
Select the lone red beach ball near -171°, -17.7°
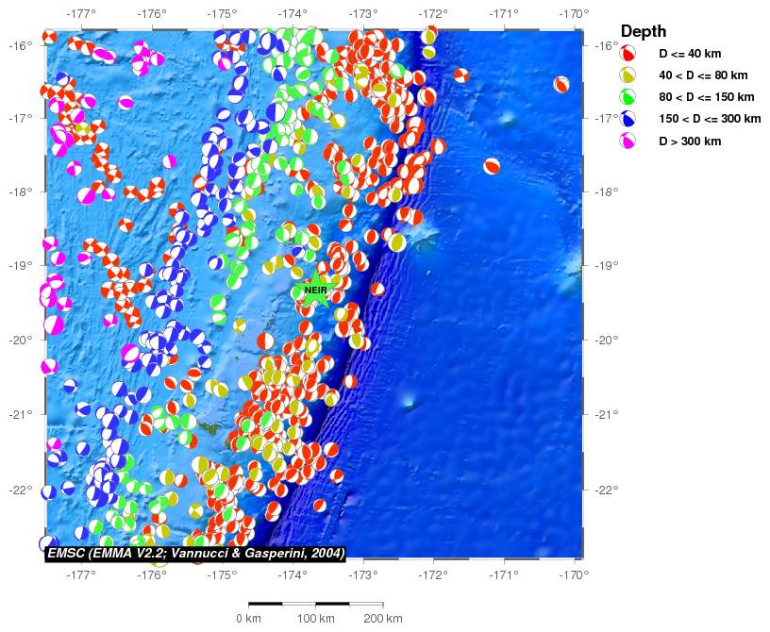point(492,167)
